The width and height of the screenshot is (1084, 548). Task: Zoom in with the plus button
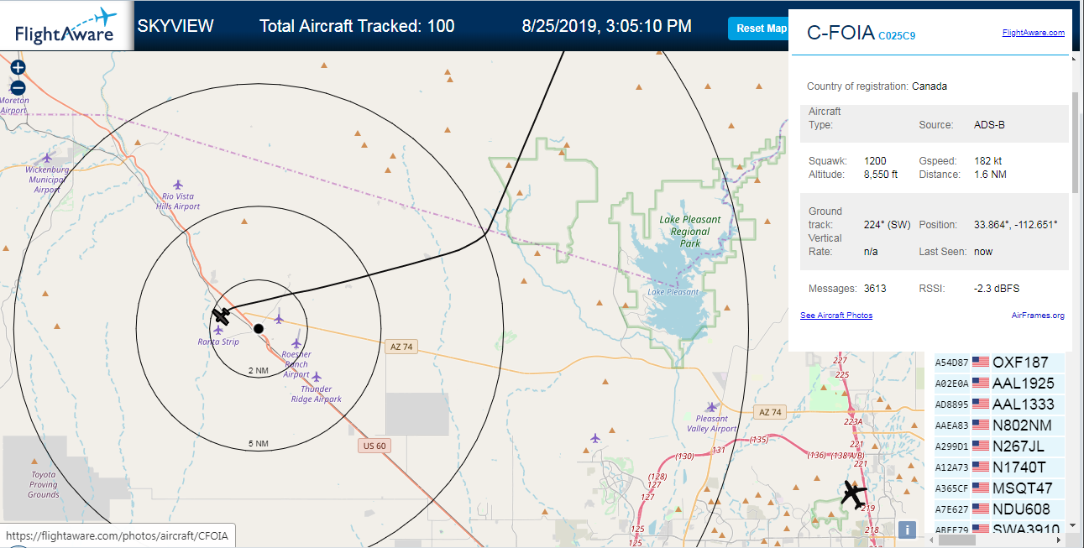click(18, 68)
